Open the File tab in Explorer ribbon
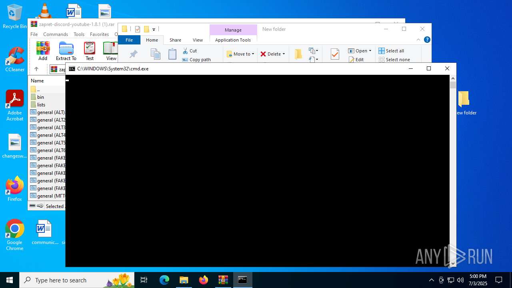This screenshot has height=288, width=512. coord(129,40)
